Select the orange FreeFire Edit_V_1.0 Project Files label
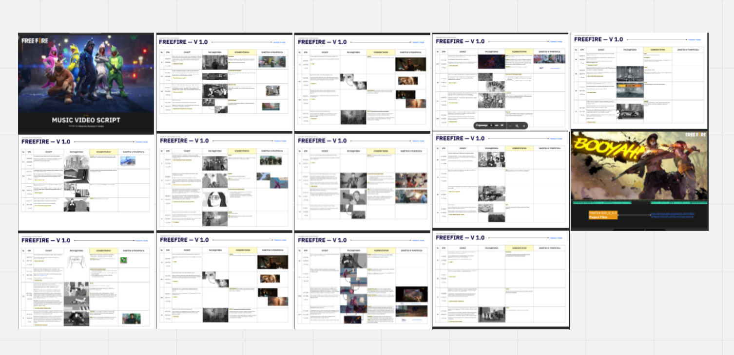Viewport: 734px width, 355px height. [602, 215]
